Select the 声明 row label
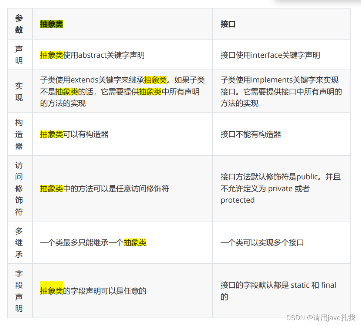 pos(20,55)
